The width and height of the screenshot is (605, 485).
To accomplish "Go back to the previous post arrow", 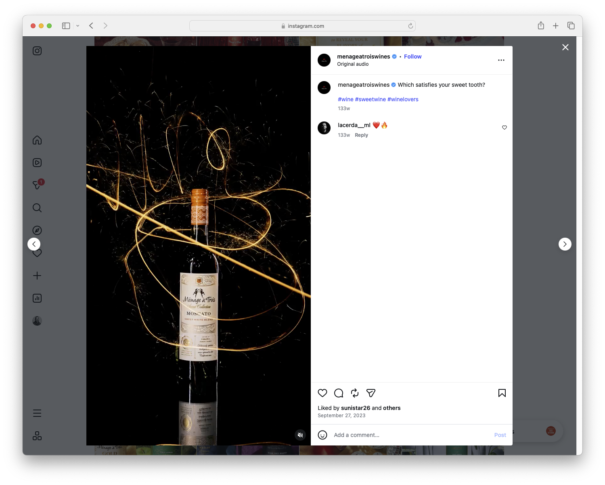I will pyautogui.click(x=34, y=244).
